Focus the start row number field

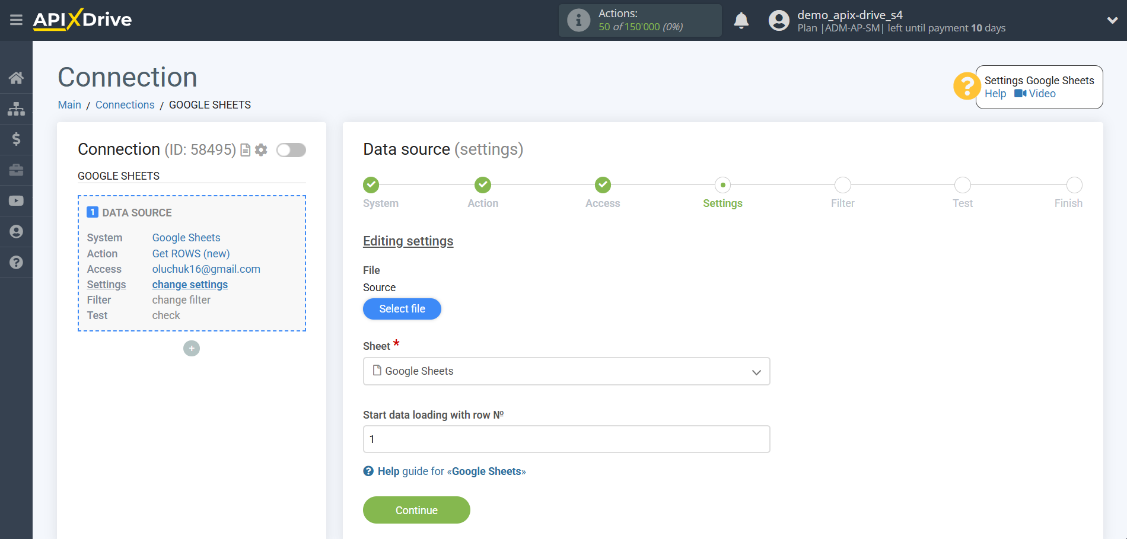coord(566,439)
